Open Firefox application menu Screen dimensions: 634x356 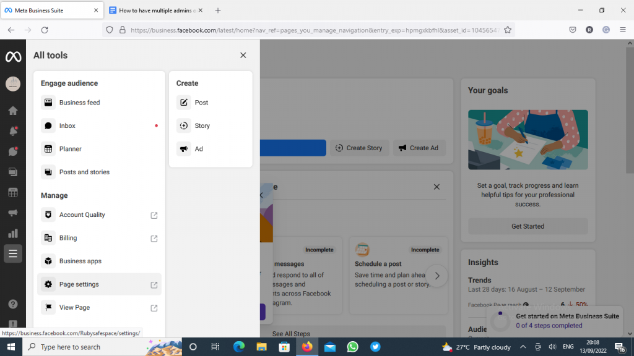(x=623, y=30)
